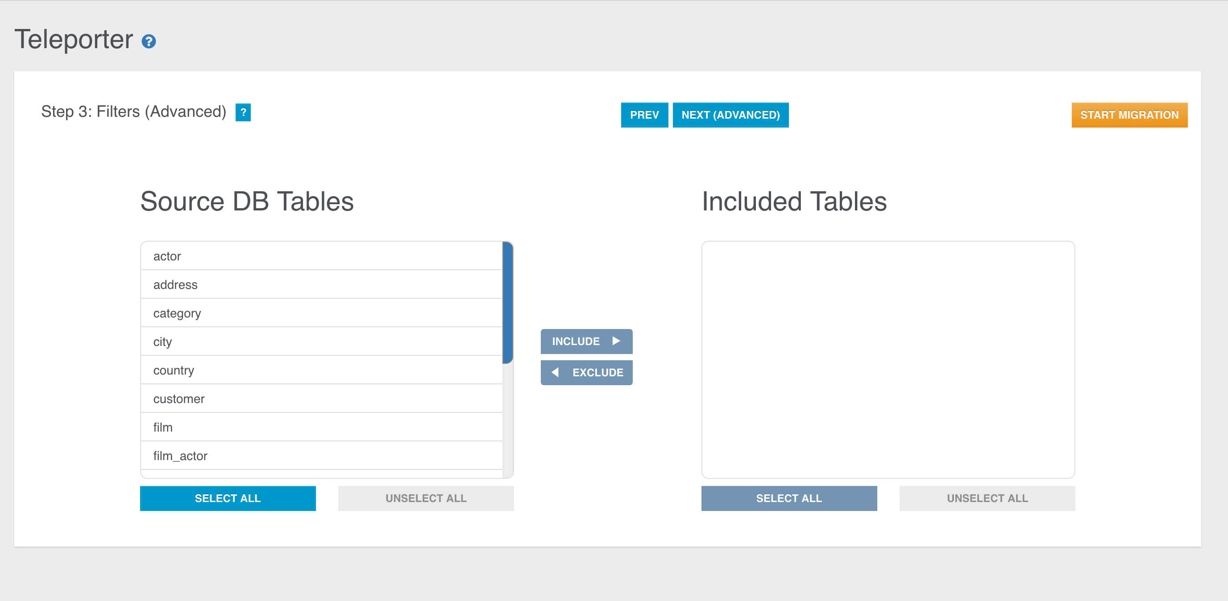Image resolution: width=1228 pixels, height=601 pixels.
Task: Select the actor table
Action: pyautogui.click(x=322, y=256)
